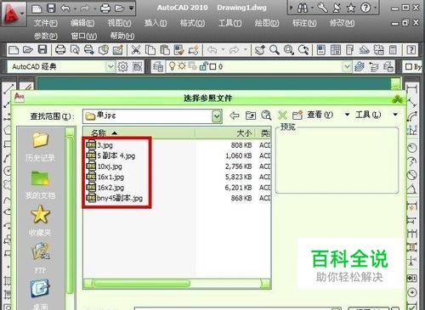Expand the AutoCAD 经典 workspace dropdown
425x310 pixels.
point(110,67)
